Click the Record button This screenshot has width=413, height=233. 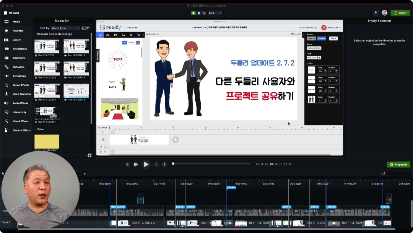(x=11, y=13)
